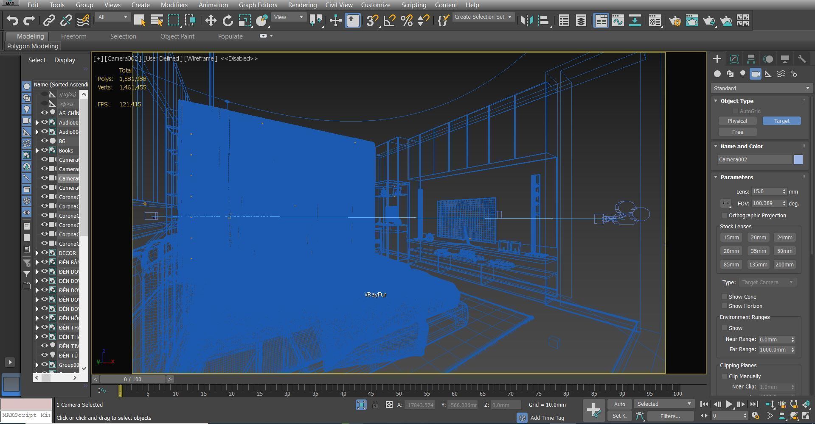Open the Motion panel tab
The width and height of the screenshot is (815, 424).
tap(768, 59)
